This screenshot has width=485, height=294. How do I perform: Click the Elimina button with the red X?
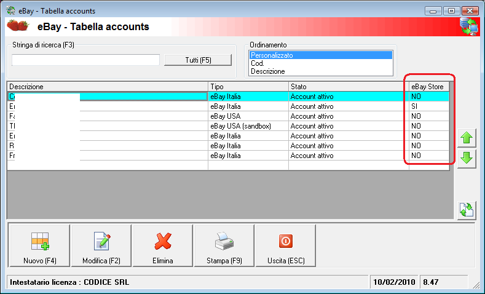pyautogui.click(x=163, y=246)
